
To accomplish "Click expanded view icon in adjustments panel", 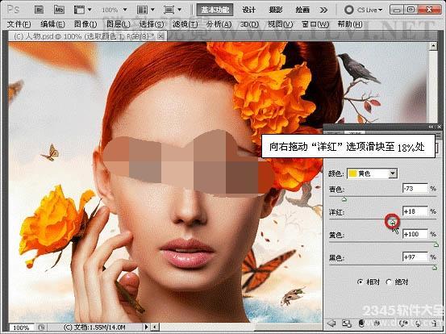I will (x=347, y=324).
